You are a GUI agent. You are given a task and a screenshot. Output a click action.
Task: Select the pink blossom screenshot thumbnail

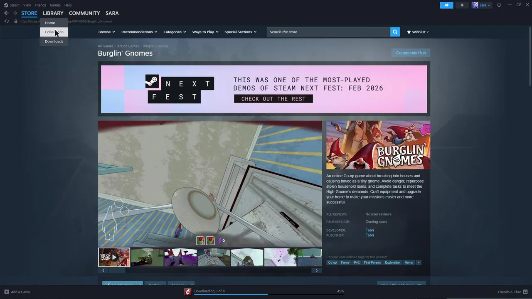[280, 257]
